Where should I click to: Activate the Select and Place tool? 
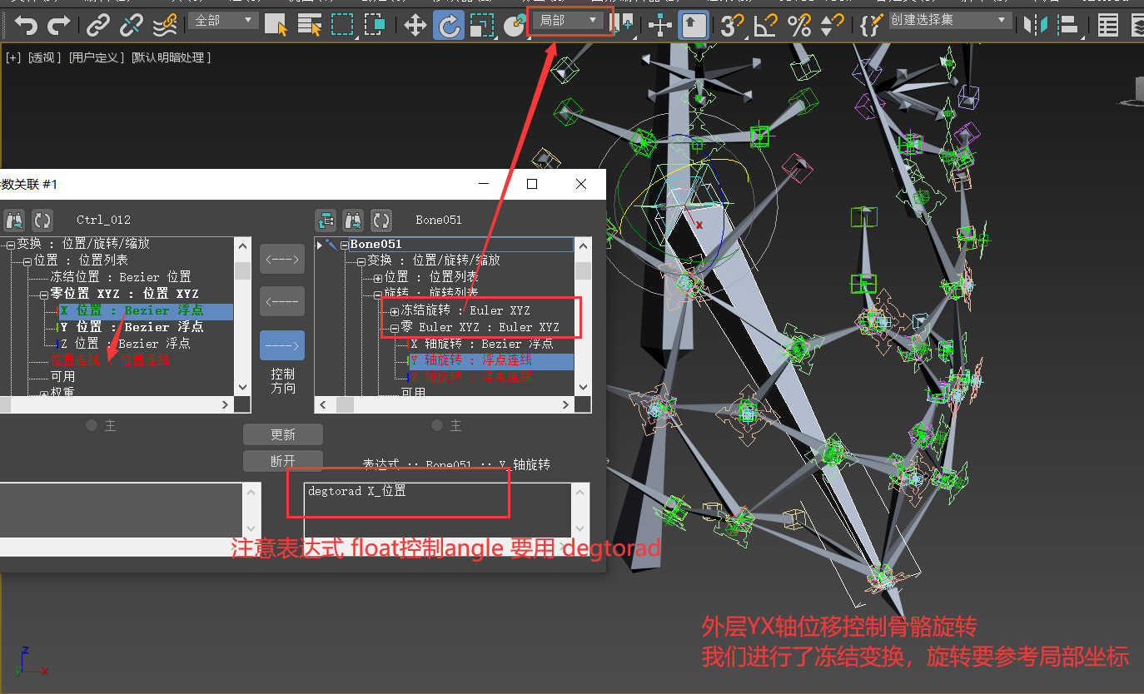point(515,25)
